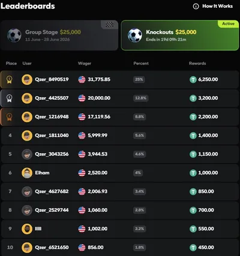Click the soccer ball icon in Knockouts card
The width and height of the screenshot is (240, 256).
point(135,35)
